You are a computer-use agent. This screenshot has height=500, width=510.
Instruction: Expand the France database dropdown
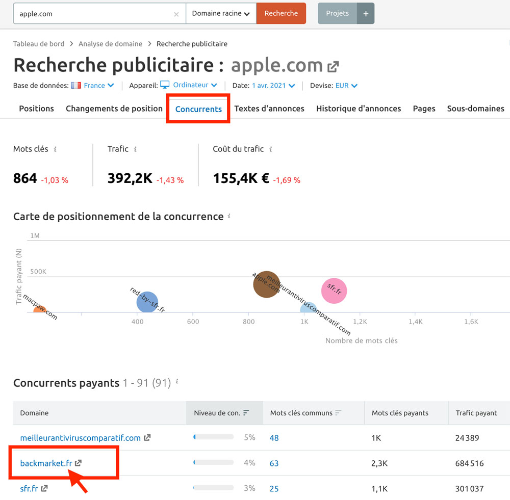point(99,86)
